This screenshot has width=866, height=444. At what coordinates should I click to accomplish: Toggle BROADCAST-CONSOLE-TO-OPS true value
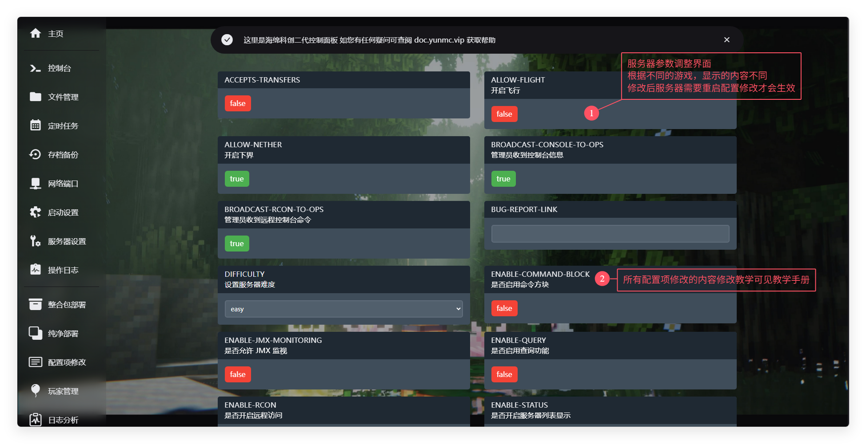point(503,179)
